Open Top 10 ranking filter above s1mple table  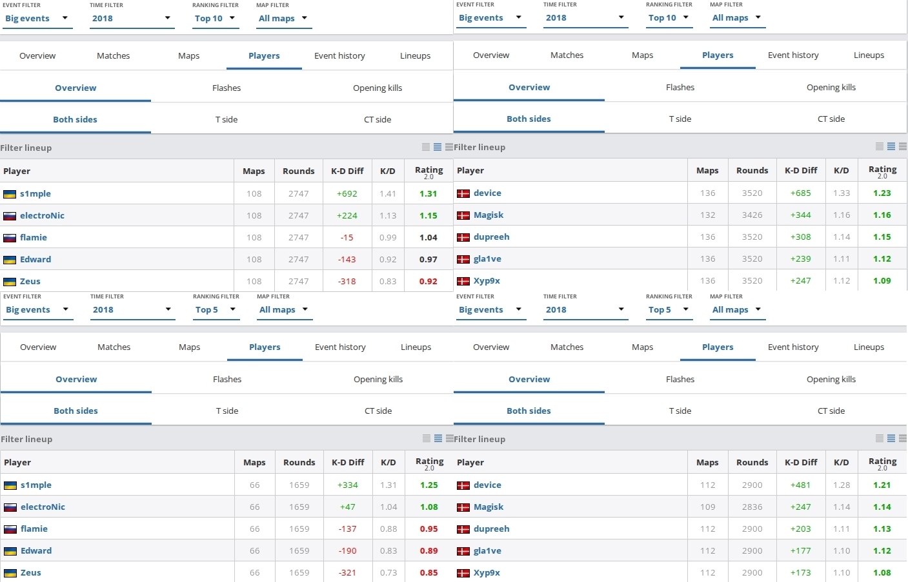[216, 19]
